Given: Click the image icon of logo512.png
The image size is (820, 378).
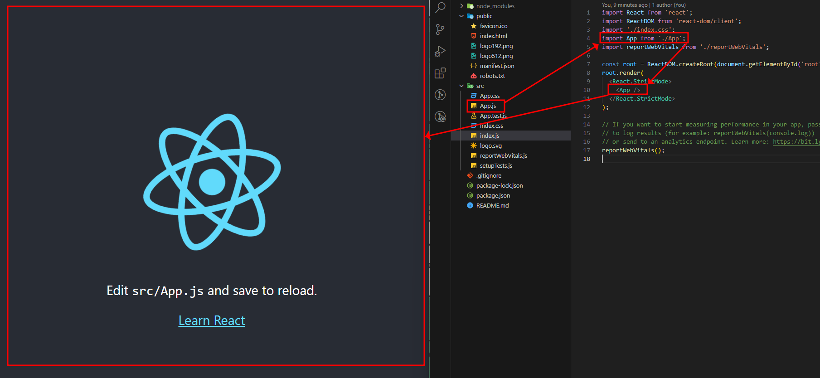Looking at the screenshot, I should coord(474,56).
